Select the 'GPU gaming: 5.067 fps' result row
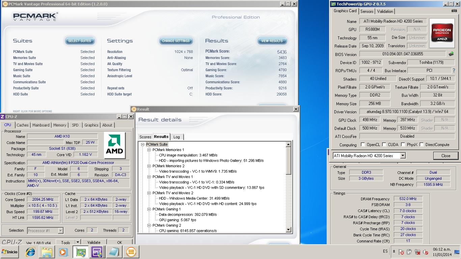The width and height of the screenshot is (461, 259). [178, 220]
